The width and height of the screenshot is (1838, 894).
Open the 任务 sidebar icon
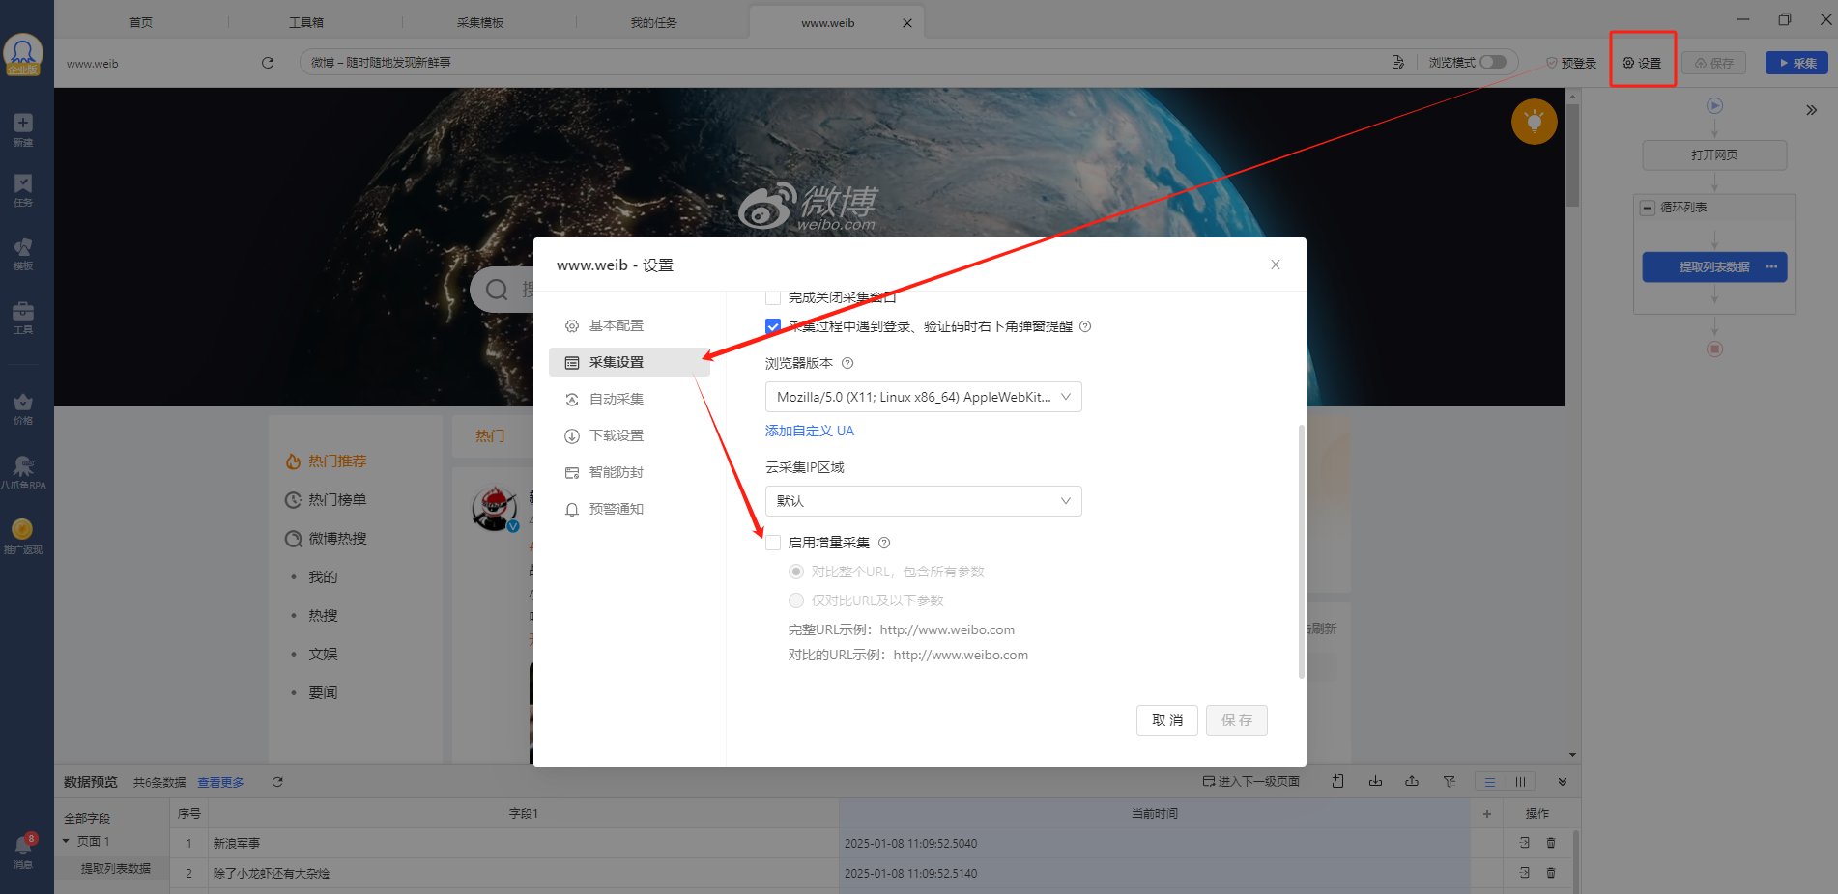(23, 190)
